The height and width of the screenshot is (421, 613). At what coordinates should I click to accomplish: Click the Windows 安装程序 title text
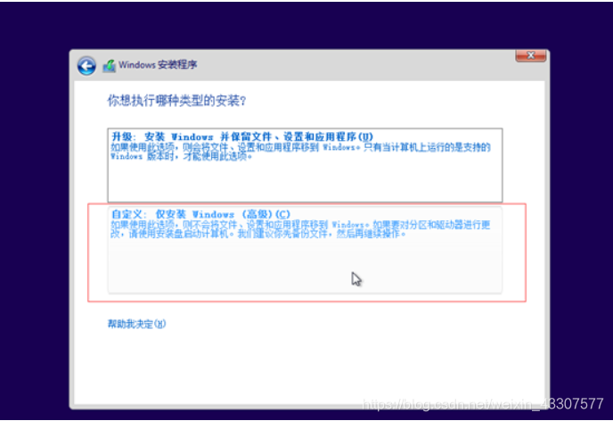(x=158, y=65)
